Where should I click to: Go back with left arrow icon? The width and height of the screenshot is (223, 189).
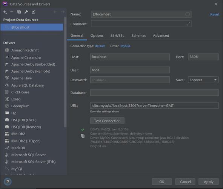pos(55,12)
